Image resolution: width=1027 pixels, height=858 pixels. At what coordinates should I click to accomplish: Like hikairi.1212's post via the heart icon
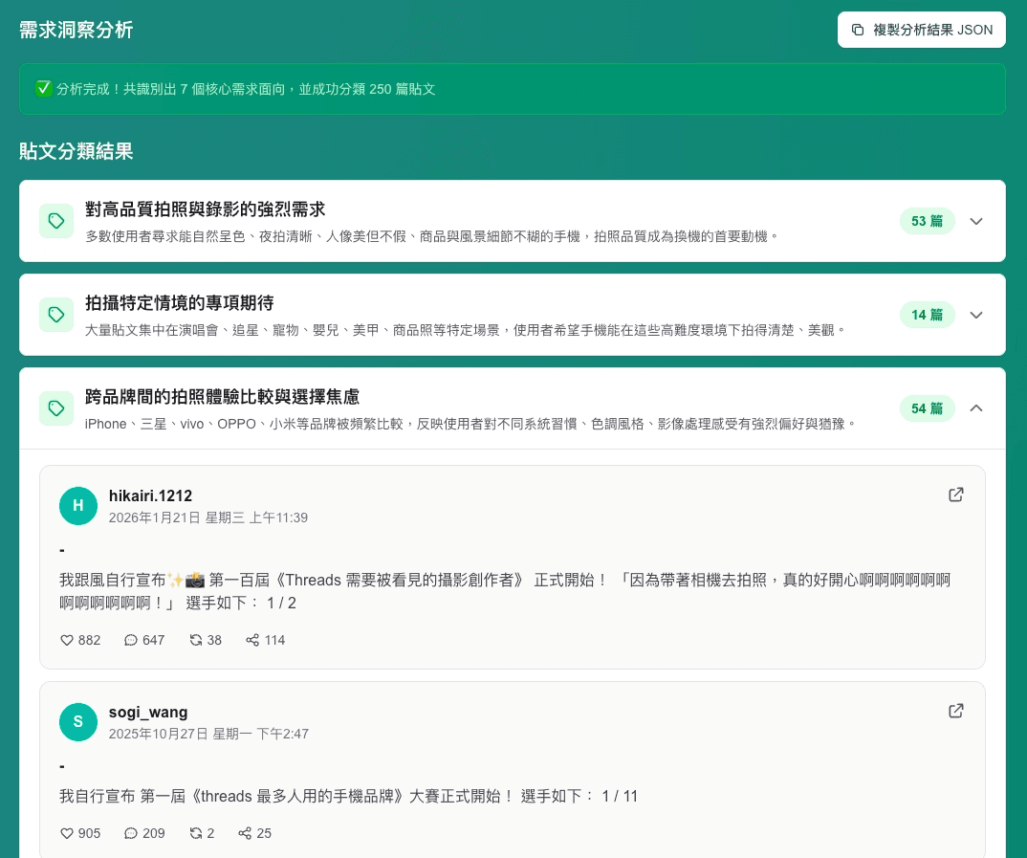point(67,640)
